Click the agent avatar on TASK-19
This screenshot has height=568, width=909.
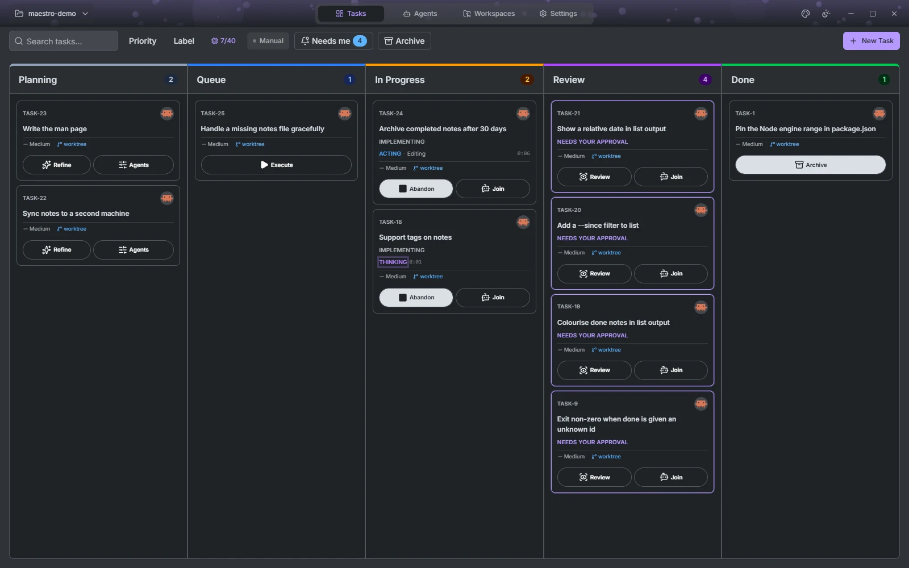point(701,307)
